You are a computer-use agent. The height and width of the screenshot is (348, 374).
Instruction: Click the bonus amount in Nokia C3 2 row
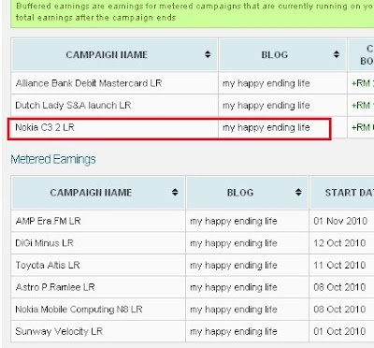363,127
